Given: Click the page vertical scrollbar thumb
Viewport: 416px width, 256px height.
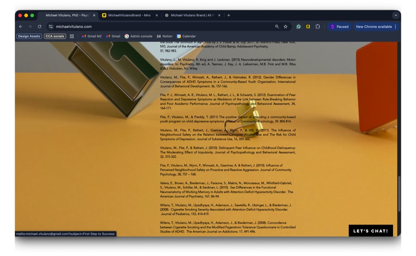Looking at the screenshot, I should [x=399, y=194].
